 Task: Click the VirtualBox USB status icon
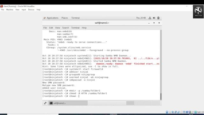coord(178,112)
